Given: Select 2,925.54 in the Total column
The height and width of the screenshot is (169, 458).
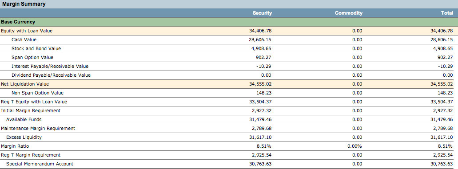Looking at the screenshot, I should 443,155.
